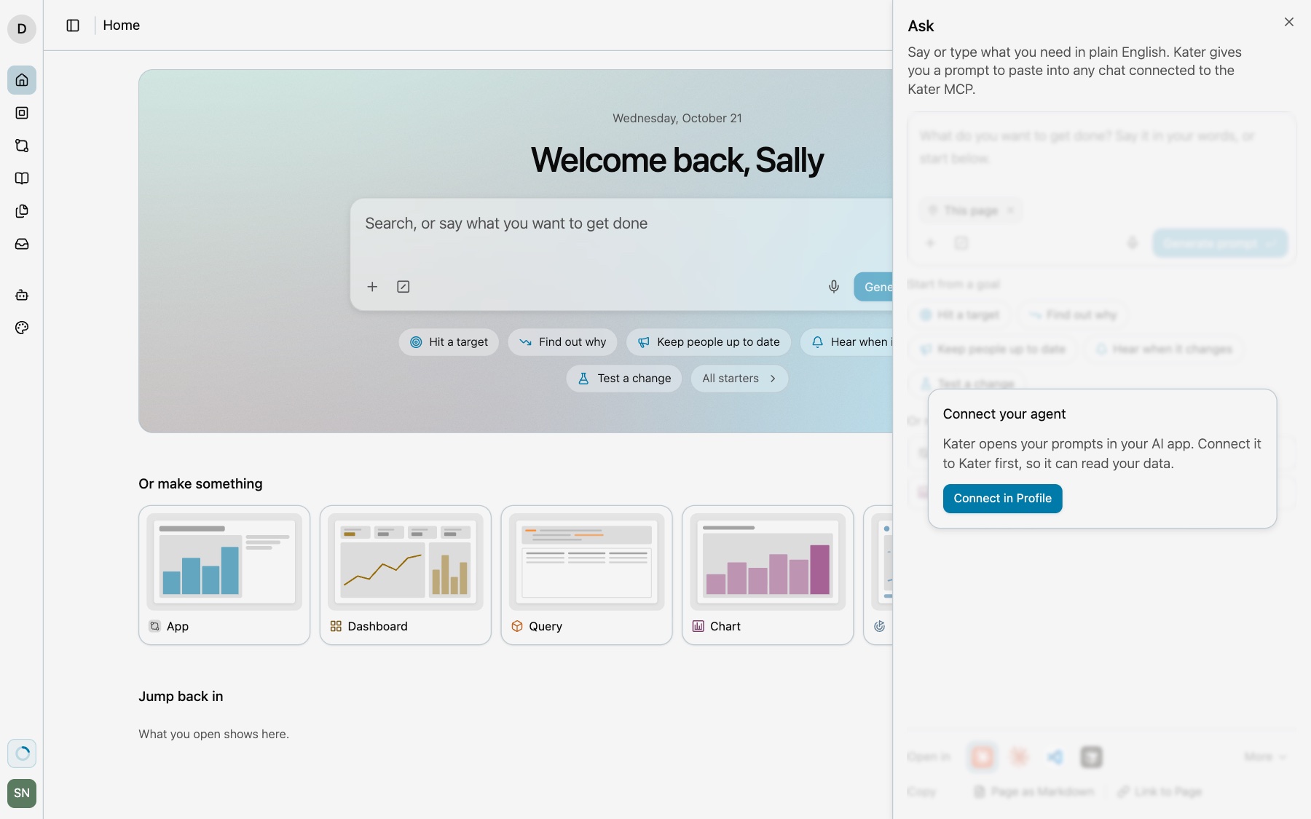
Task: Select the Find out why starter
Action: pyautogui.click(x=562, y=342)
